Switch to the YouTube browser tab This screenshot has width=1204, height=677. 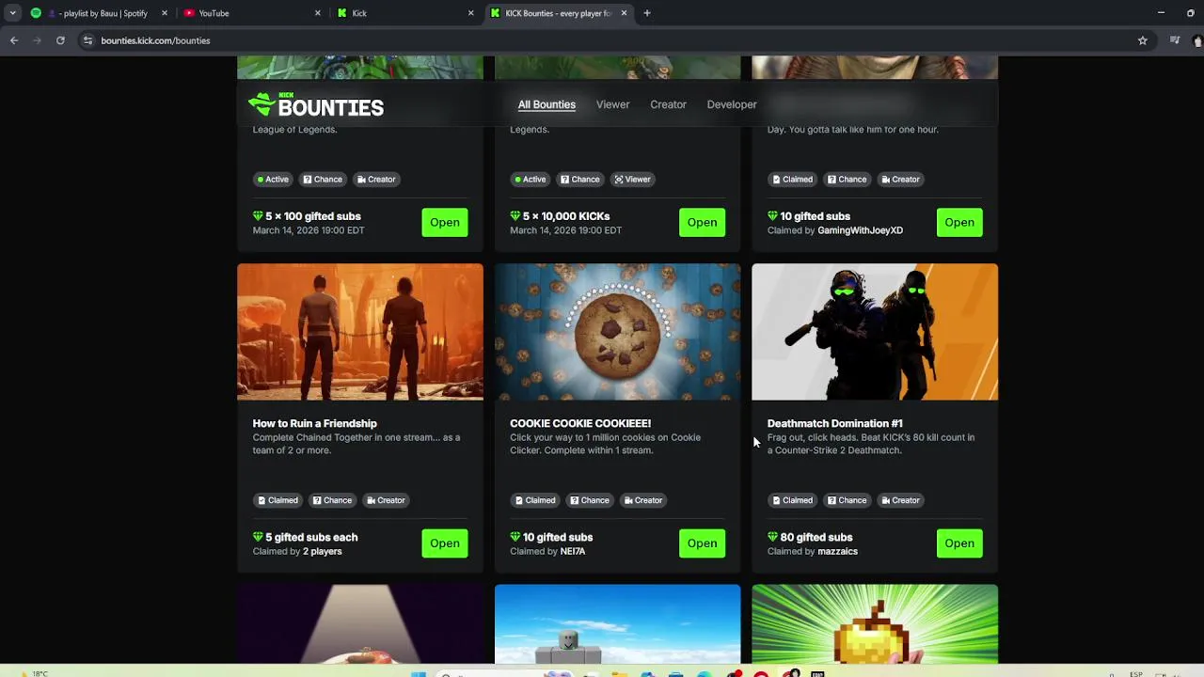pyautogui.click(x=251, y=13)
